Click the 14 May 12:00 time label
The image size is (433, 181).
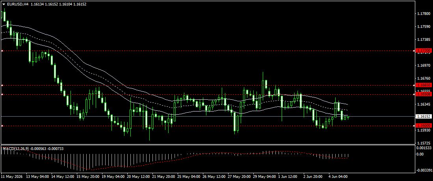coord(63,176)
